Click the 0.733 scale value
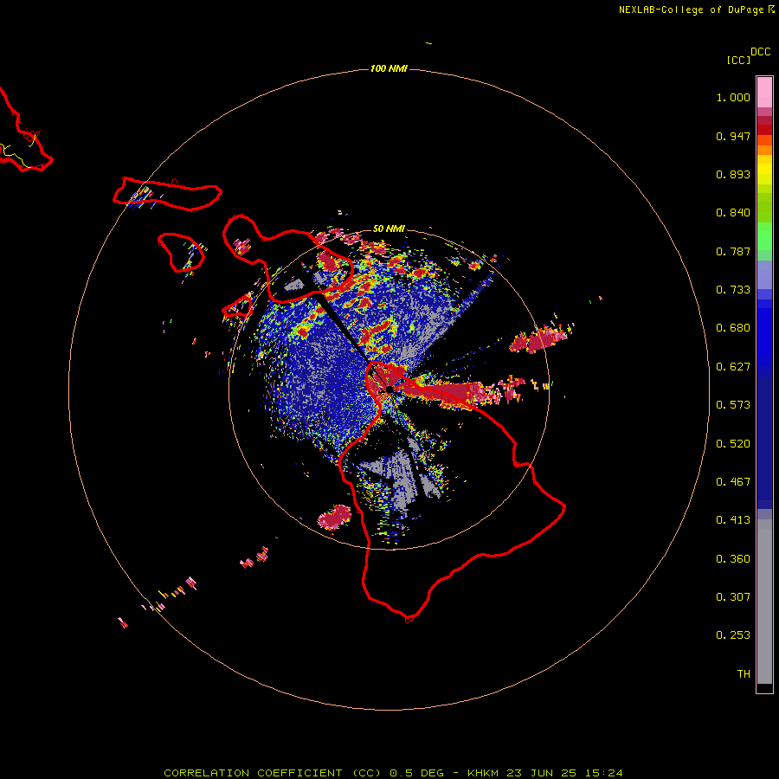This screenshot has height=779, width=779. coord(733,290)
